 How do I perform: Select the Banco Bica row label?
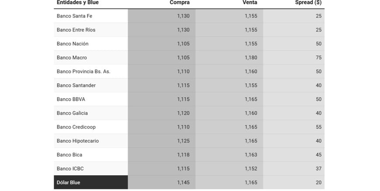point(69,155)
